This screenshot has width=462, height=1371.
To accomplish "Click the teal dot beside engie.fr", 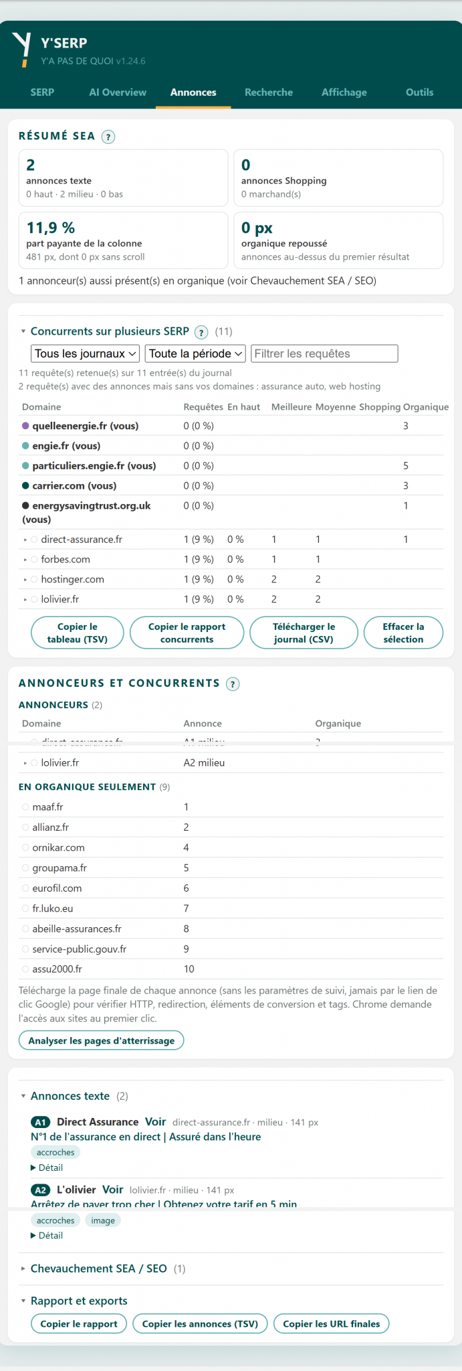I will pos(25,446).
